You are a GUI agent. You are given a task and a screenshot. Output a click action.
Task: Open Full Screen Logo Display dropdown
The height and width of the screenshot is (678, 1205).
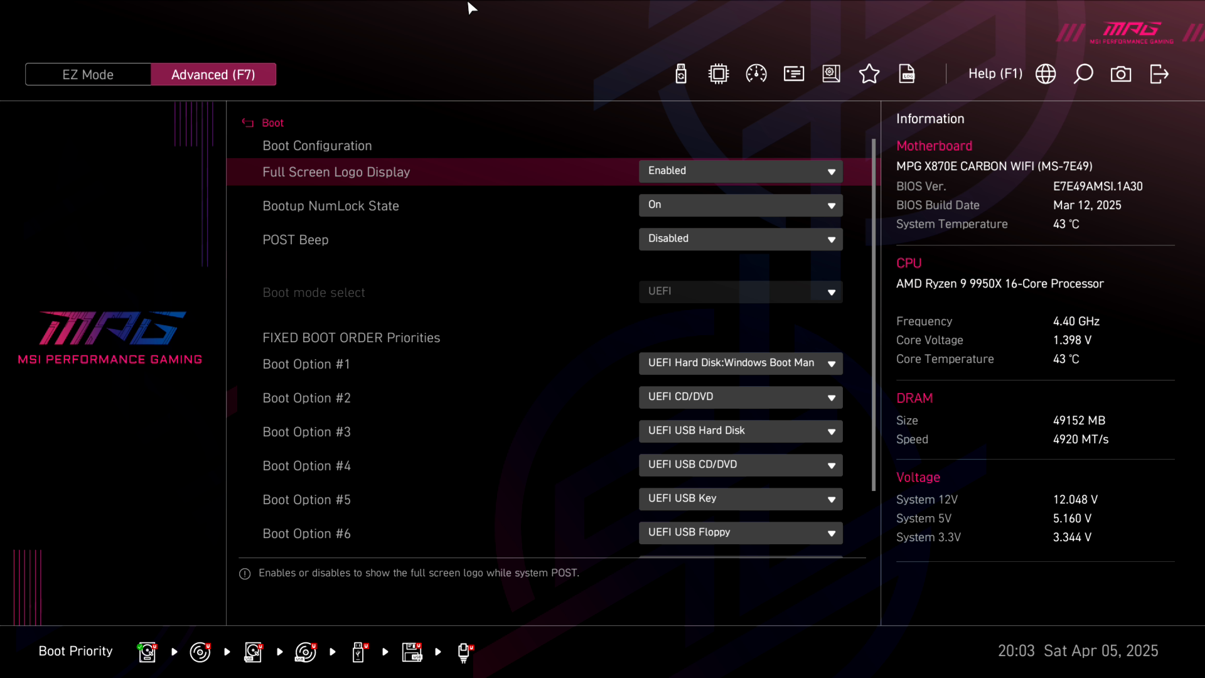(x=741, y=171)
